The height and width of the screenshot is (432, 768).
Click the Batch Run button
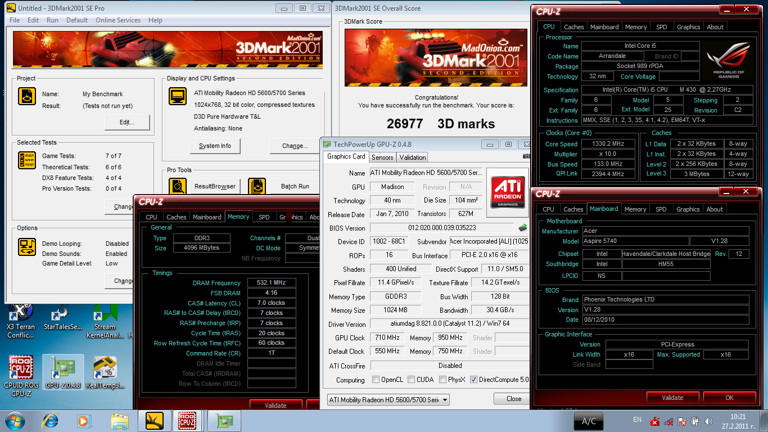point(295,186)
